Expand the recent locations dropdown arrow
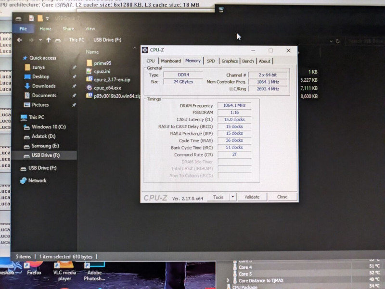Screen dimensions: 385x289 coord(40,40)
